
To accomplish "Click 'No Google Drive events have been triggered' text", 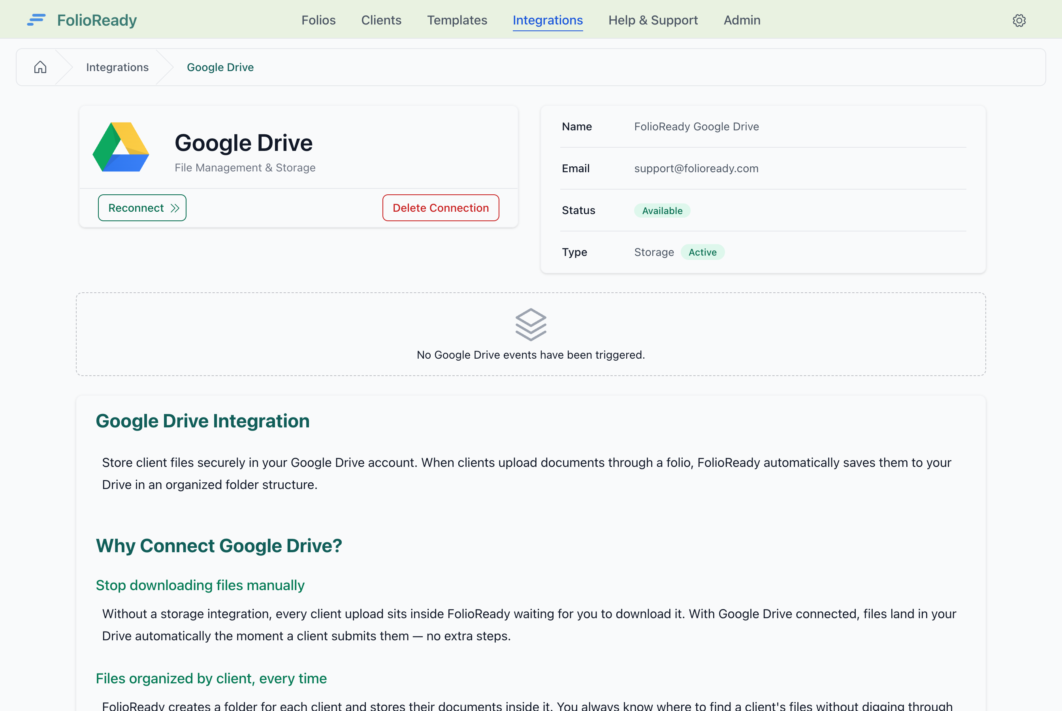I will click(531, 355).
